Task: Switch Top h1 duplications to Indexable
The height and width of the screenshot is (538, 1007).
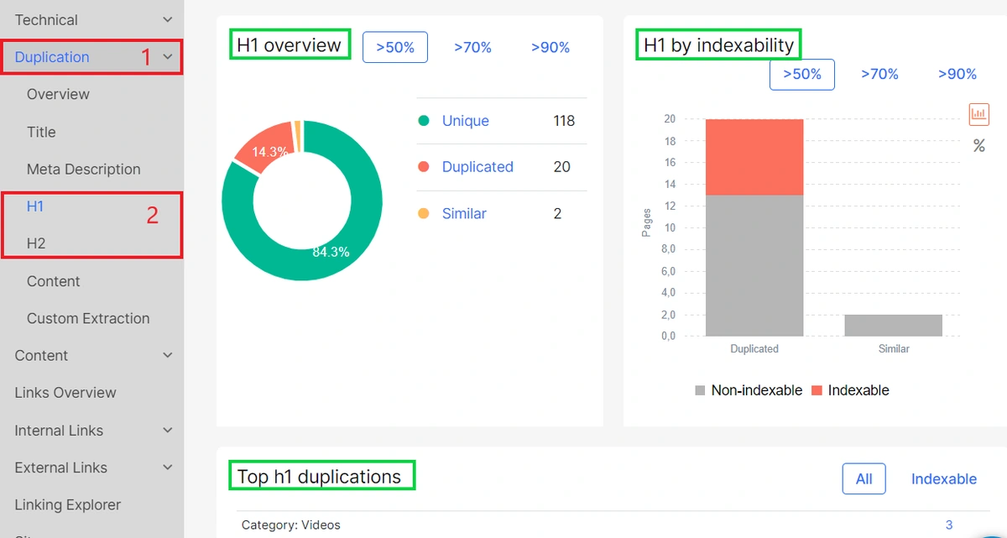Action: 943,478
